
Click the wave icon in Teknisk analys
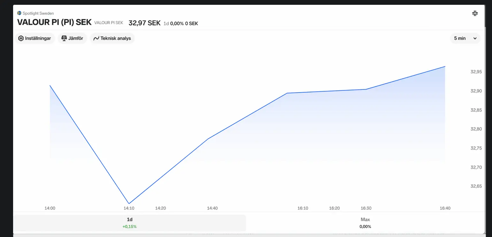tap(96, 38)
